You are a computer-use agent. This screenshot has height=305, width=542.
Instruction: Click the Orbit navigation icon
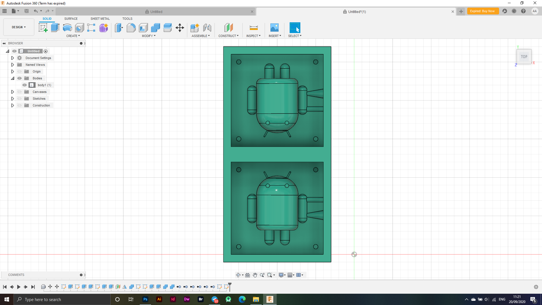click(x=238, y=275)
